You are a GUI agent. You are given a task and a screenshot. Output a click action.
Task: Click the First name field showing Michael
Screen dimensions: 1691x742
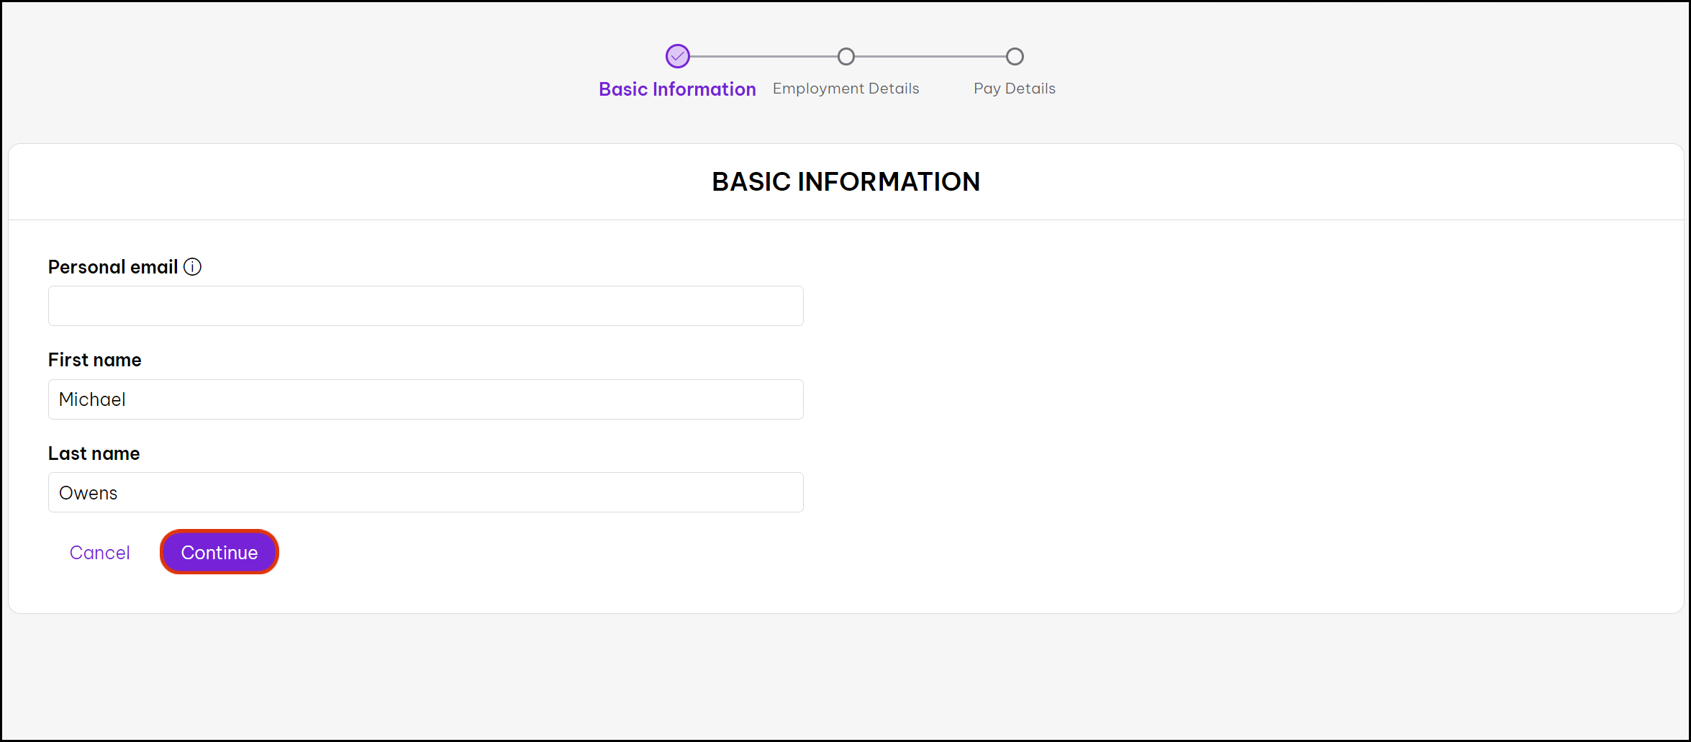tap(425, 399)
